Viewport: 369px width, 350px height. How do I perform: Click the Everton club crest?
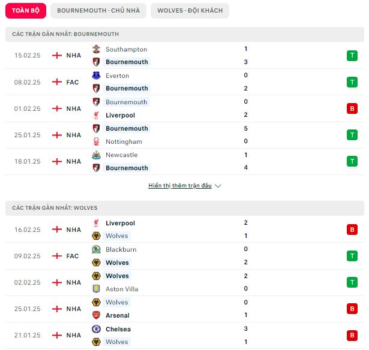coord(96,76)
